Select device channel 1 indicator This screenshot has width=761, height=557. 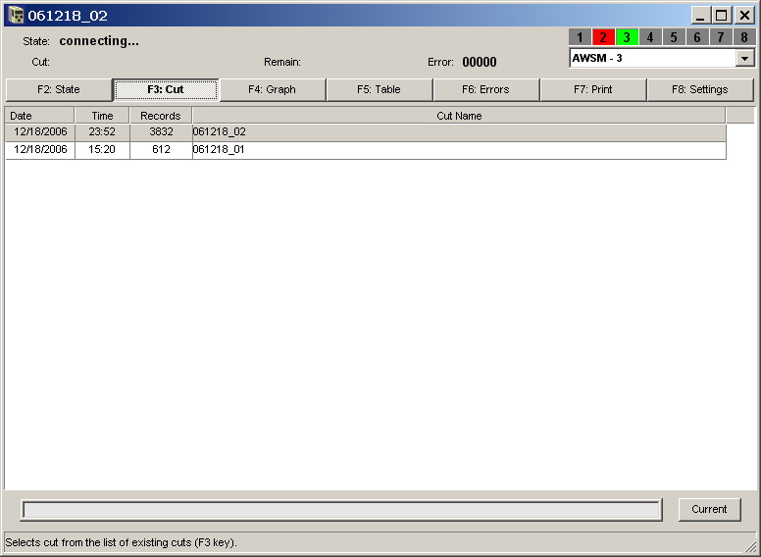click(580, 37)
